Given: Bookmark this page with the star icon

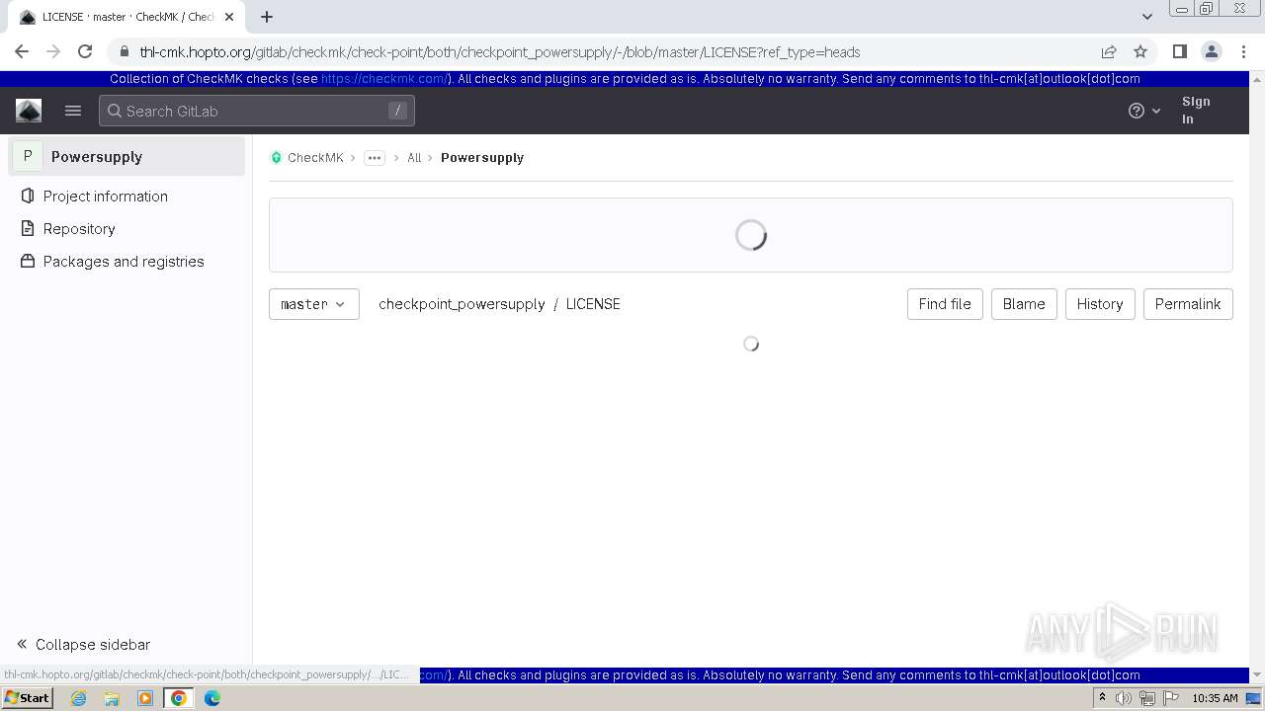Looking at the screenshot, I should point(1140,52).
